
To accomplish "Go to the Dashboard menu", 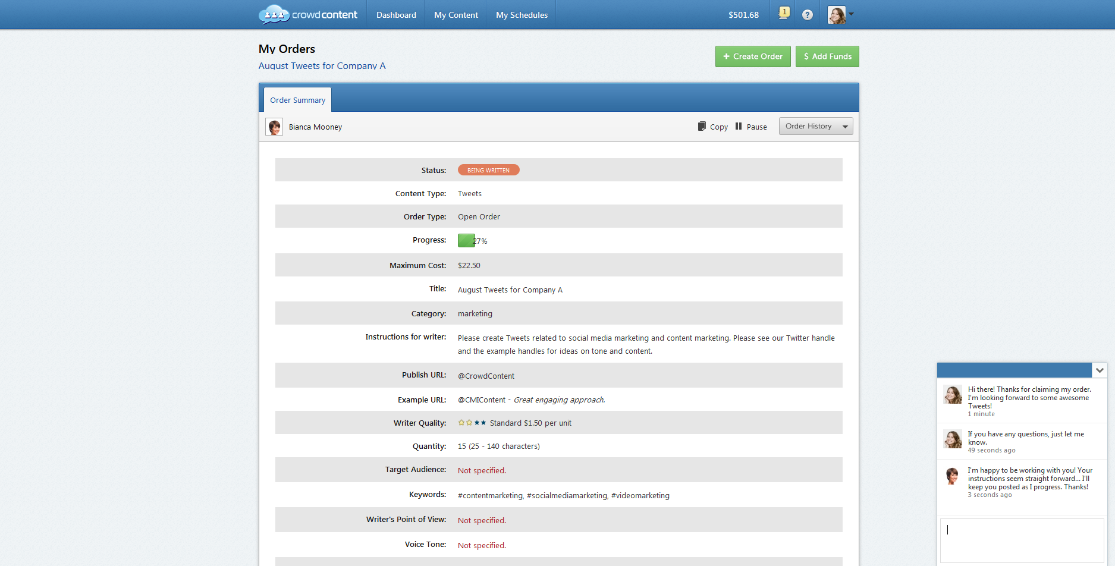I will 396,15.
